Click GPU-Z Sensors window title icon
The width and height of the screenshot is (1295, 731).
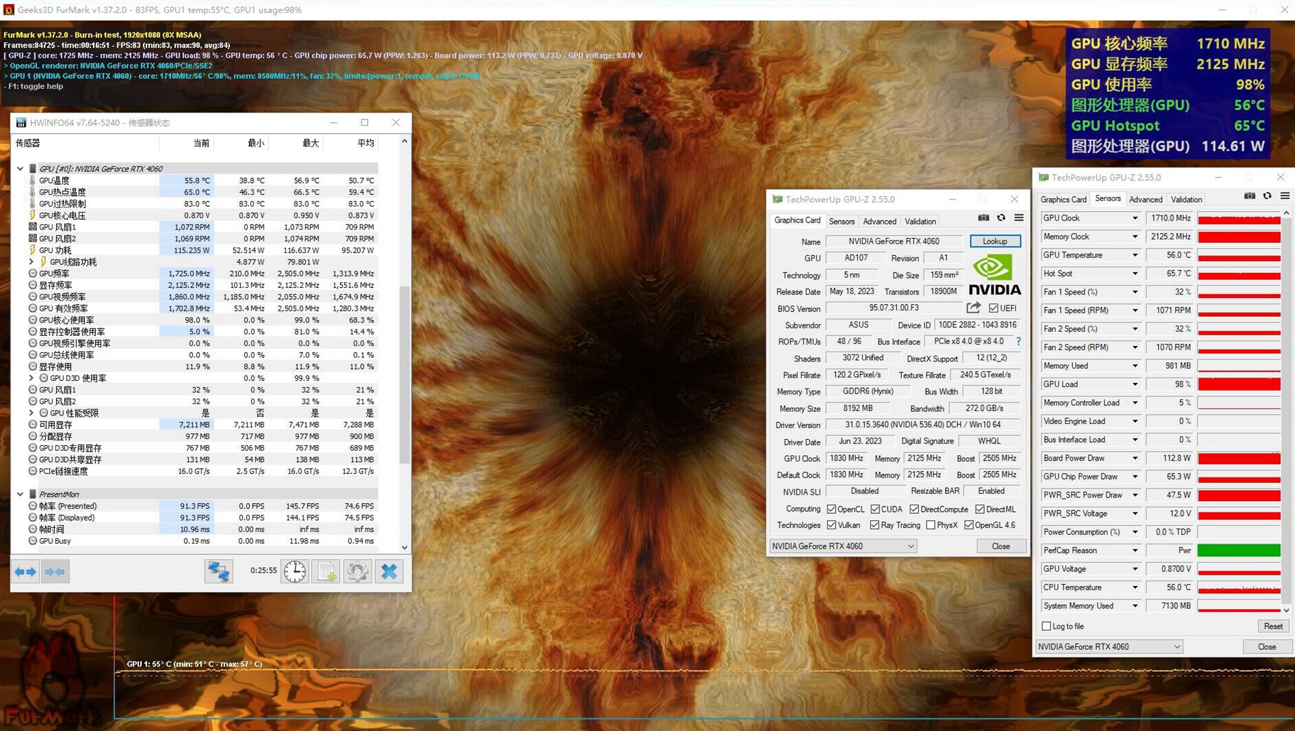click(x=1044, y=177)
